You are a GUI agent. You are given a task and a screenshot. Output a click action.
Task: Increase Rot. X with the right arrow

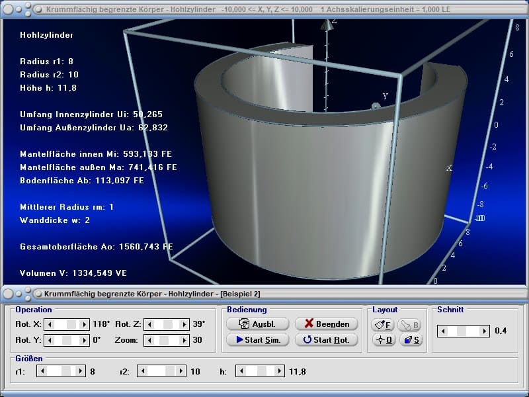[x=85, y=324]
